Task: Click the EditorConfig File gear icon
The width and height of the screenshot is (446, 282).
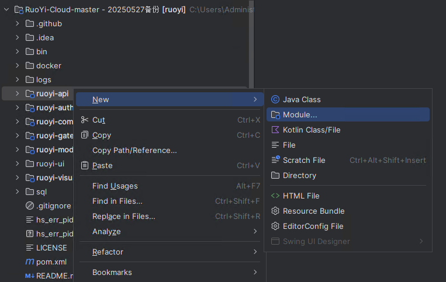Action: pyautogui.click(x=275, y=226)
